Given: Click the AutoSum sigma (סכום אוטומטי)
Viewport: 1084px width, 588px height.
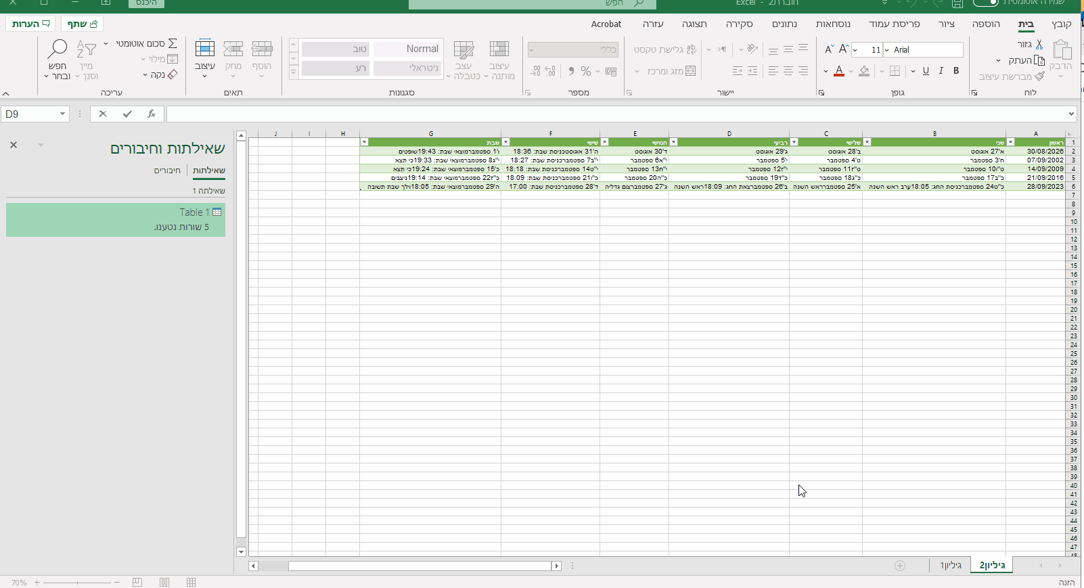Looking at the screenshot, I should 173,43.
